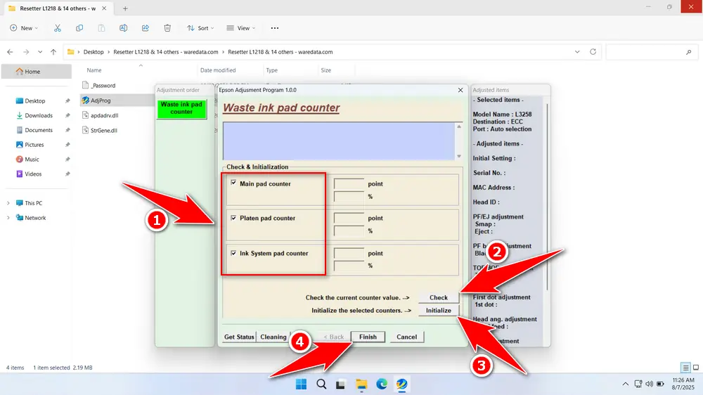Click the Up arrow navigation icon

[53, 52]
